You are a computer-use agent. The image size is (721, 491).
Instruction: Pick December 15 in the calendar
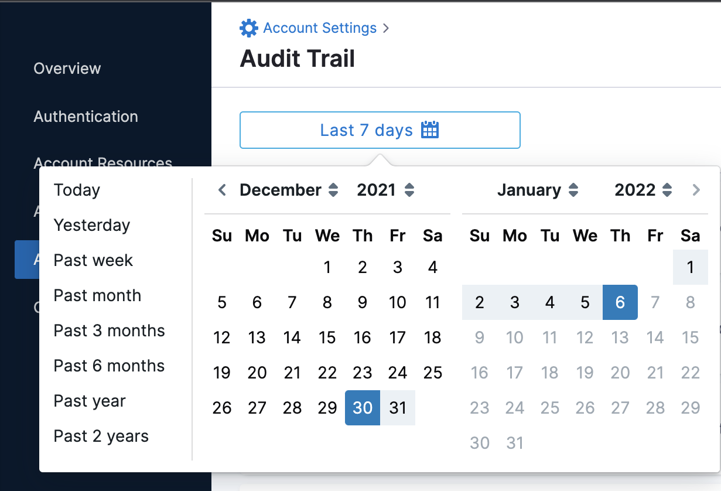point(327,337)
